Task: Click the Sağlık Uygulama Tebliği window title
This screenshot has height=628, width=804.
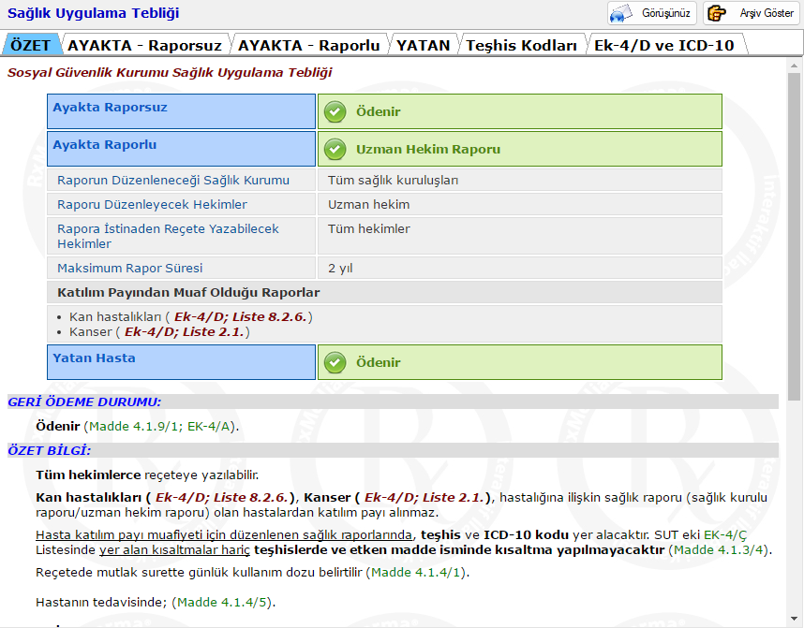Action: pos(94,13)
